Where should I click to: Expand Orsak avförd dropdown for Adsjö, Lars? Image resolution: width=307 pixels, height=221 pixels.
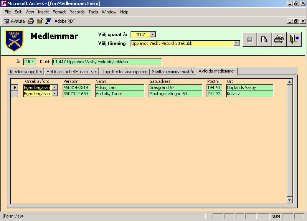tap(54, 87)
